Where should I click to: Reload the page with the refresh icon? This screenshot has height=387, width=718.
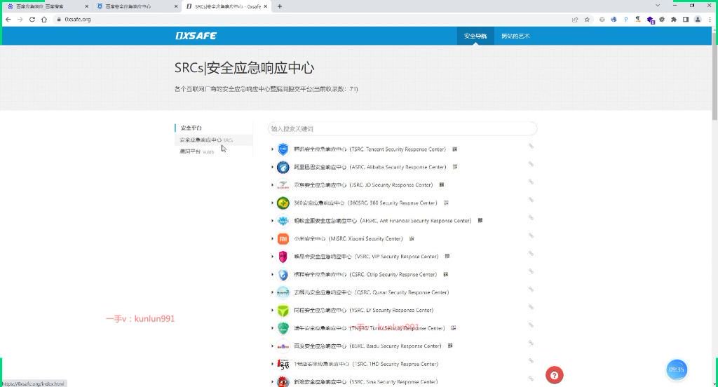[x=32, y=20]
